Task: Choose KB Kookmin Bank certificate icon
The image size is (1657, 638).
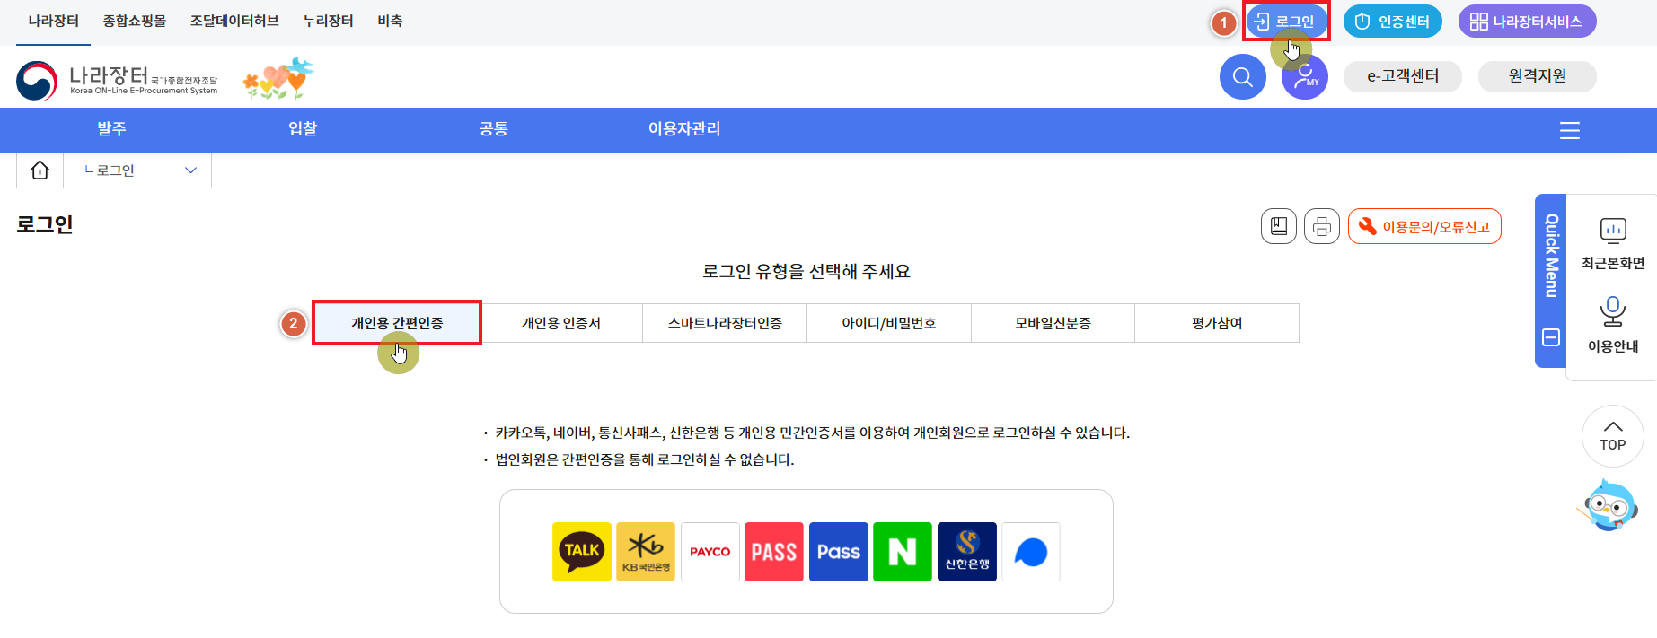Action: (x=646, y=552)
